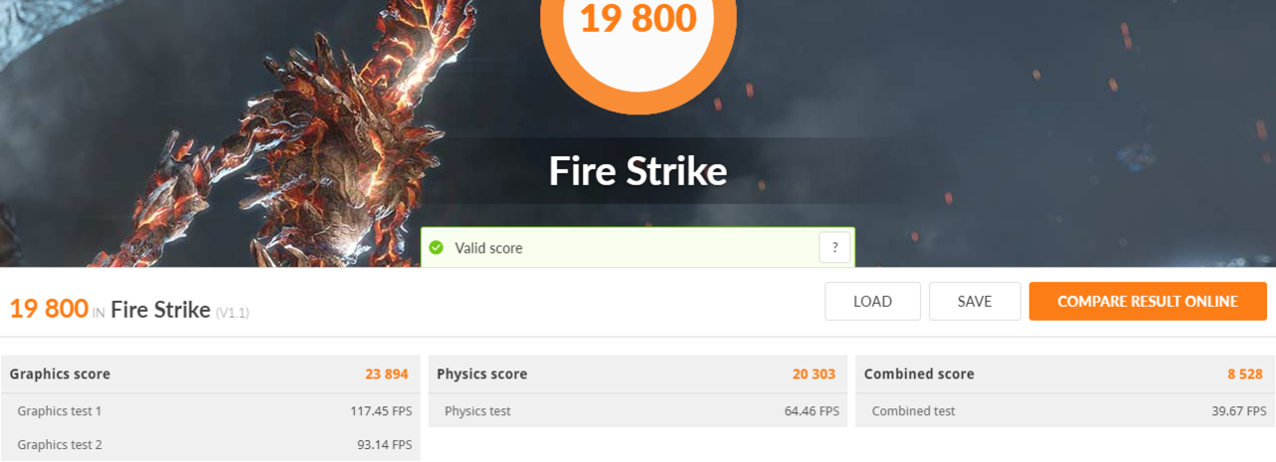
Task: Select the Fire Strike title banner
Action: (x=638, y=171)
